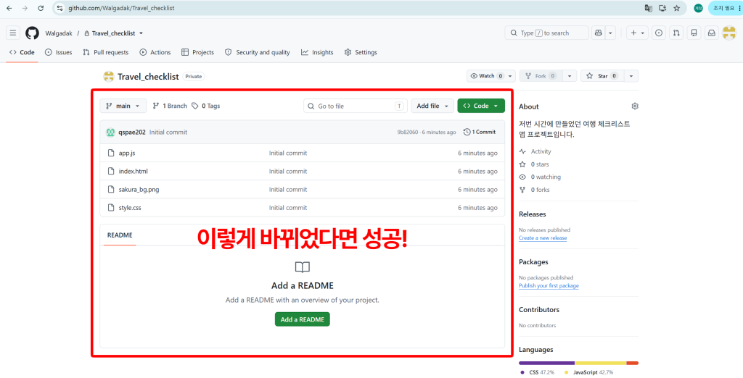Click the Go to file search field
Viewport: 743px width, 378px height.
coord(356,106)
